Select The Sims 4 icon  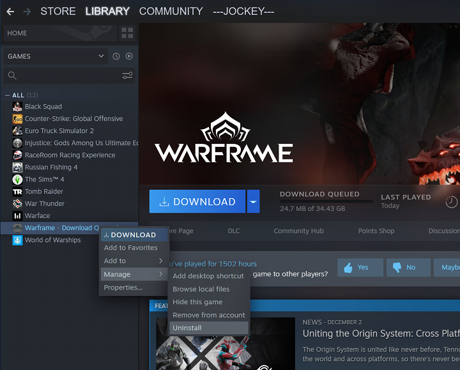[17, 180]
